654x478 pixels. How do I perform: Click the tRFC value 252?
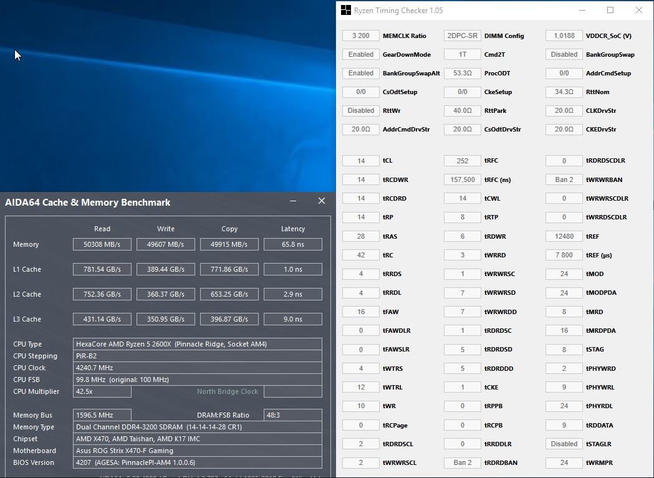coord(463,161)
